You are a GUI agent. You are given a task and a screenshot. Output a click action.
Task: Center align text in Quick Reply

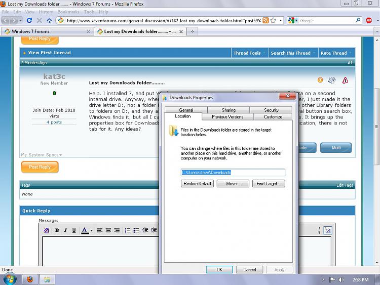[x=108, y=230]
